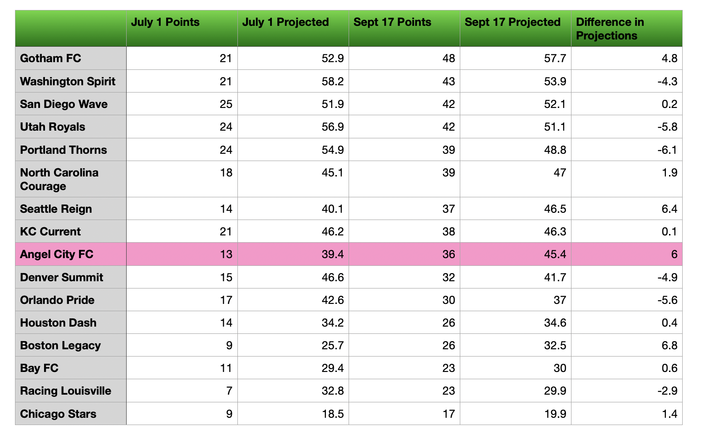Select the Difference in Projections header

627,29
